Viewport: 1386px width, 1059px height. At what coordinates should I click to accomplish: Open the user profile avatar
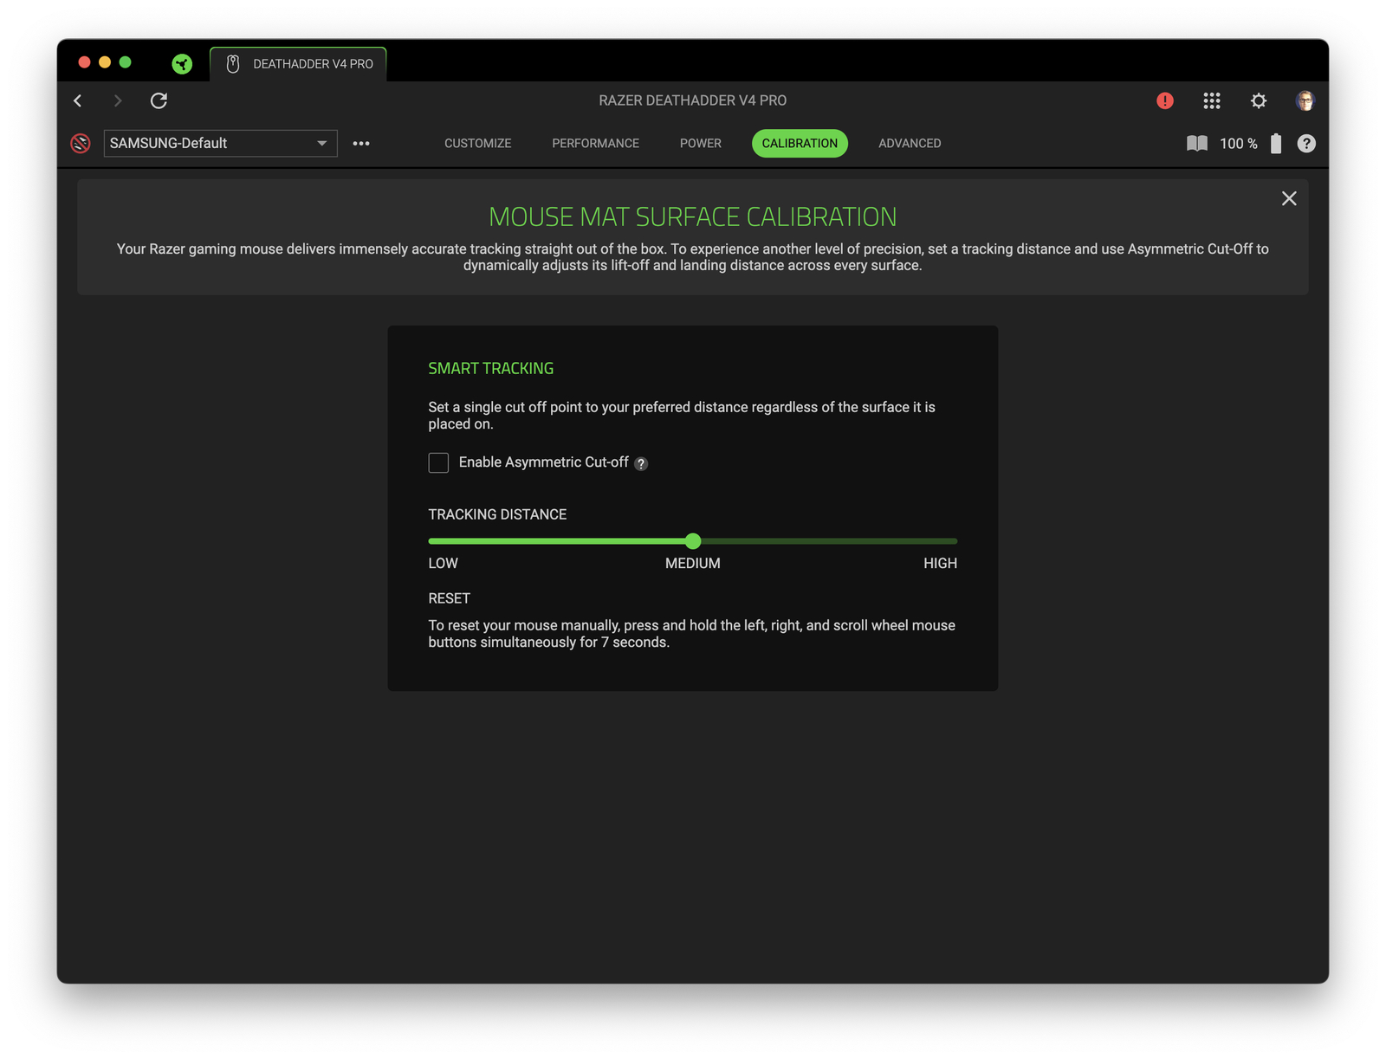[1305, 100]
